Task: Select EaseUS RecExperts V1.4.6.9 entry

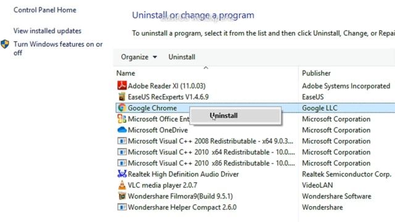Action: 168,97
